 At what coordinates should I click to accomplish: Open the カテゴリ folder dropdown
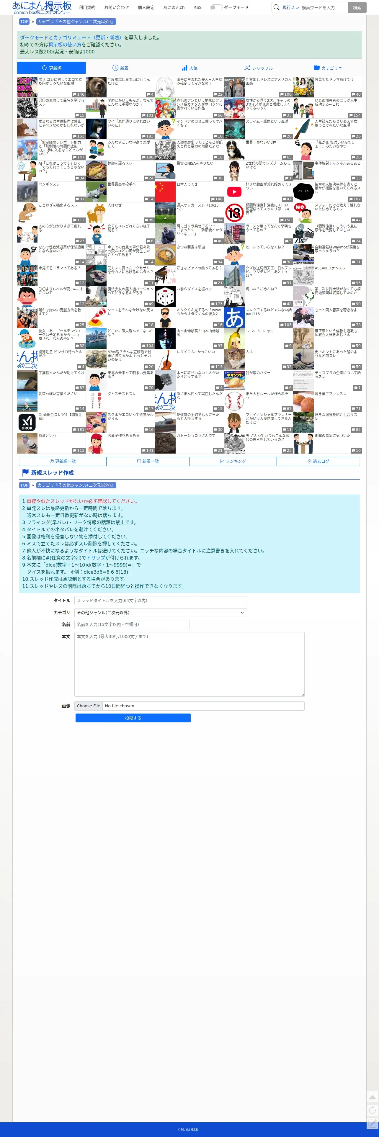[327, 68]
